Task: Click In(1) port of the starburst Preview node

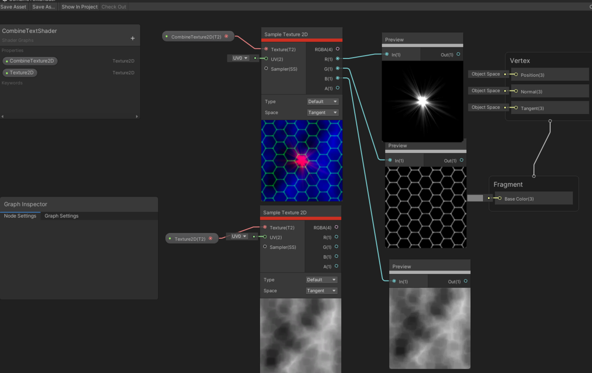Action: tap(387, 54)
